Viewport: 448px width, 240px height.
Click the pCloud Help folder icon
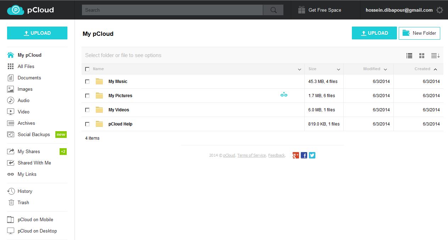[99, 124]
